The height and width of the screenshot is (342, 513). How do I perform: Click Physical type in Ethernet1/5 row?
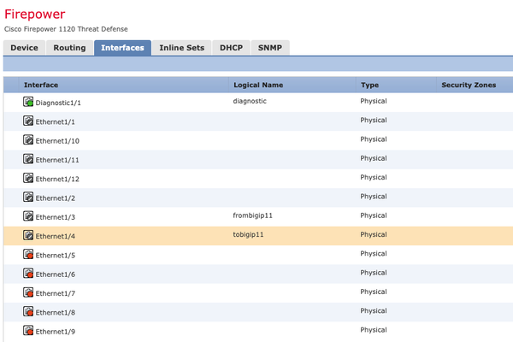pyautogui.click(x=374, y=254)
